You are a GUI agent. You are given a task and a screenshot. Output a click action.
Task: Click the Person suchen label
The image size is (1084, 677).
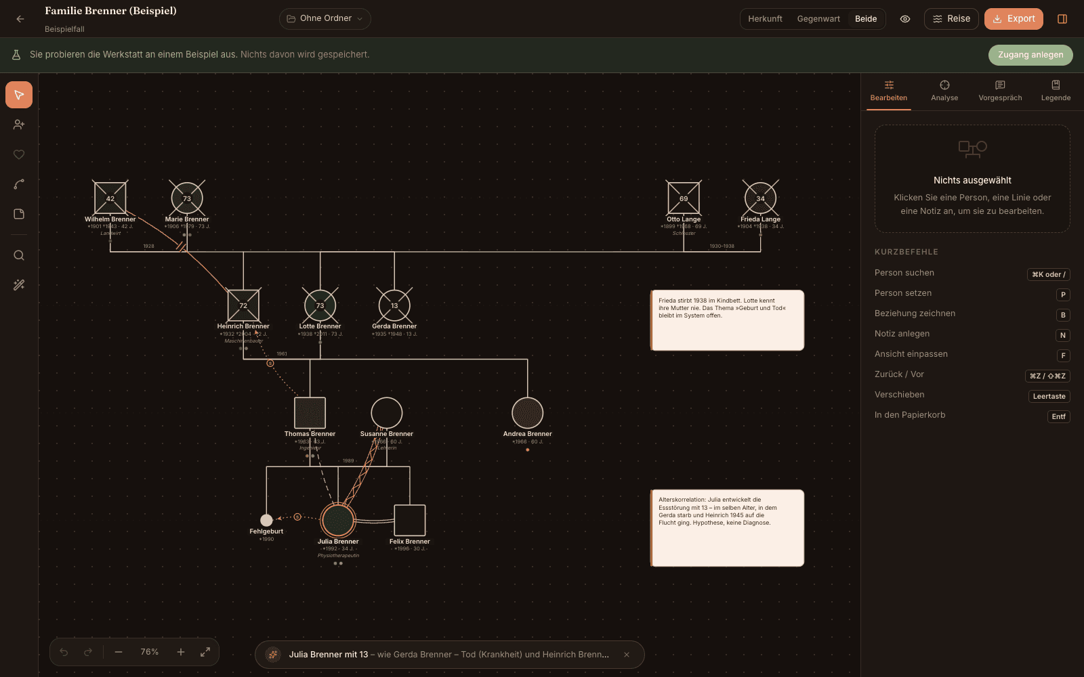(904, 273)
